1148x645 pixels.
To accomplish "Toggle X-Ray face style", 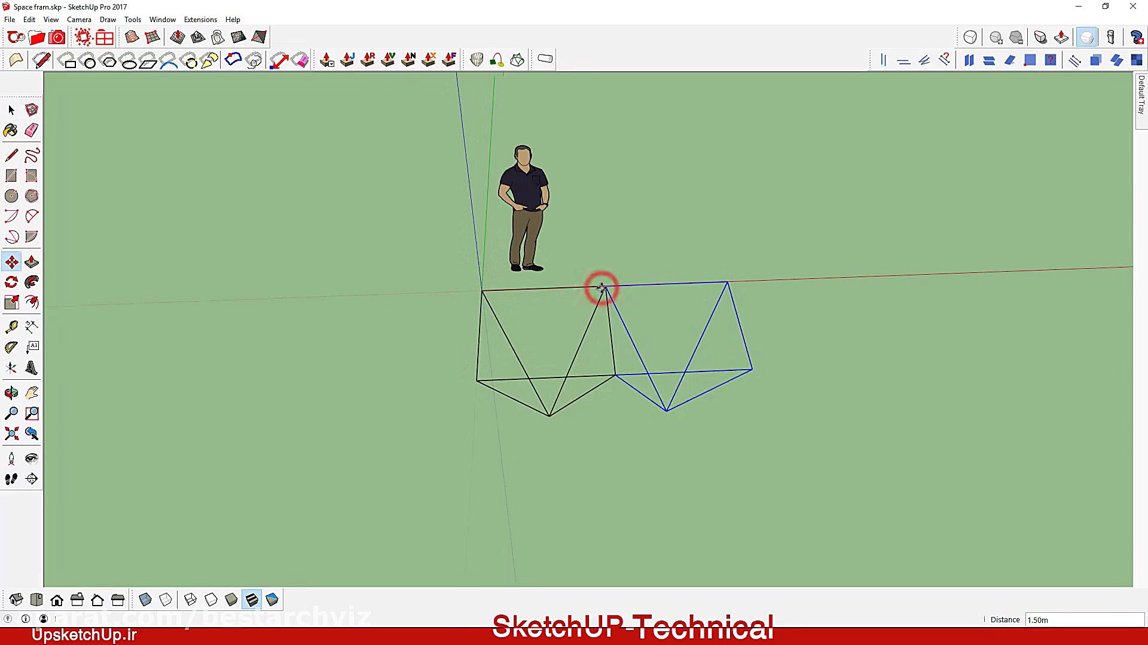I will click(145, 600).
